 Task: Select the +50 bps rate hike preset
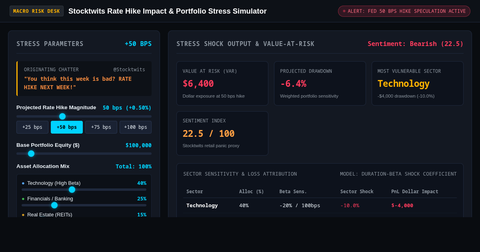(67, 127)
